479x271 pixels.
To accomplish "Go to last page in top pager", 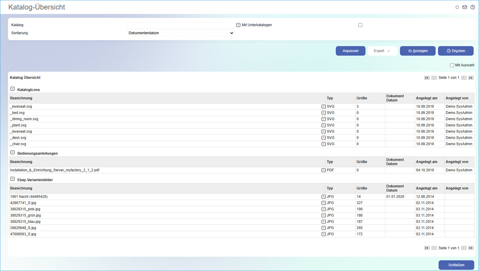I will [x=471, y=78].
